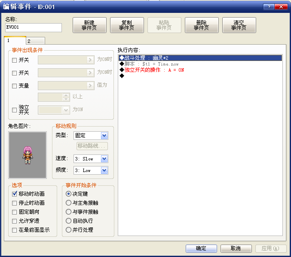The image size is (291, 257).
Task: Select 决定键 trigger radio button
Action: [68, 194]
